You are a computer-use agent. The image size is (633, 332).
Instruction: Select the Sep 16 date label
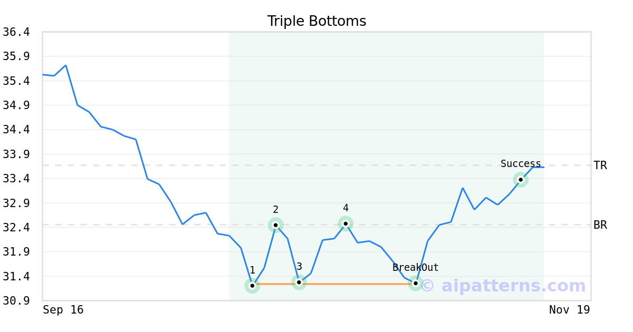[63, 310]
